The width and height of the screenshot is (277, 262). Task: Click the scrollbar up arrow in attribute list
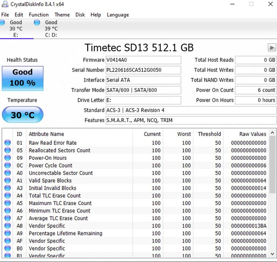point(272,133)
